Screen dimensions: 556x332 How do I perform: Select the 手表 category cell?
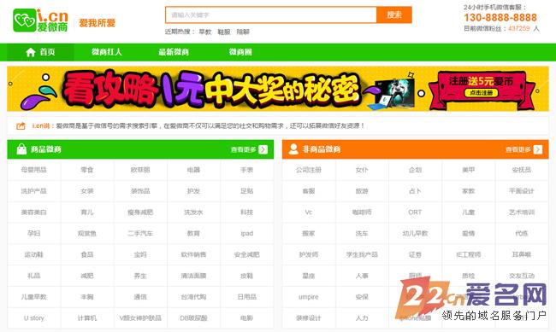pyautogui.click(x=247, y=170)
